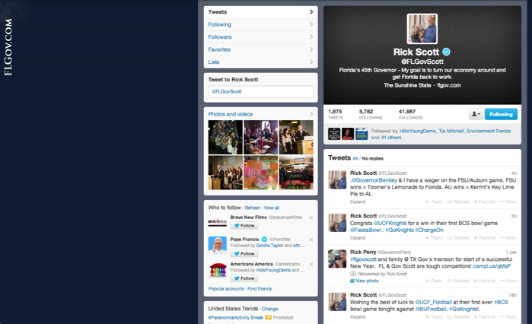Click the Promoted arrow icon
This screenshot has height=324, width=532.
pos(269,318)
